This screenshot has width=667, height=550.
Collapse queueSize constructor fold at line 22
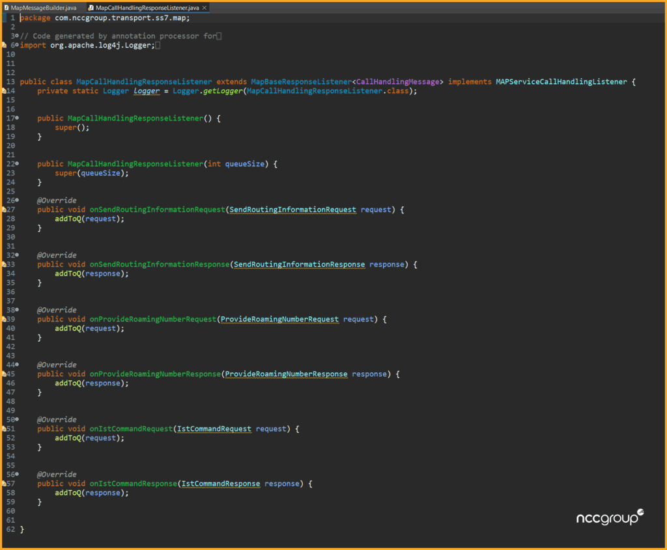coord(17,164)
